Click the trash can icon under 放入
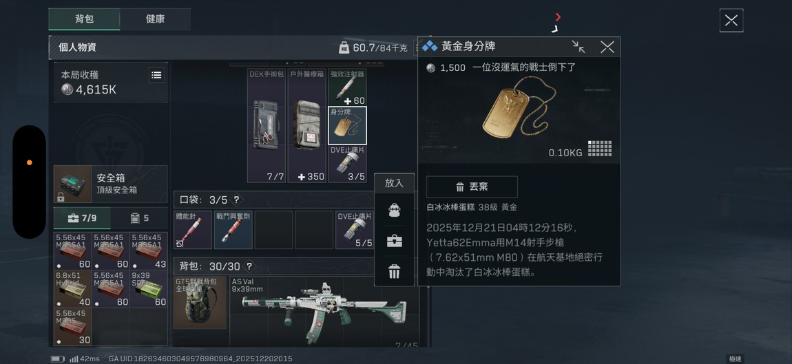Viewport: 792px width, 364px height. [394, 272]
